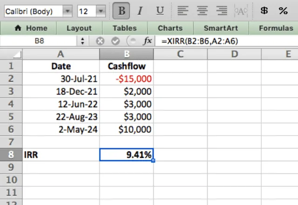
Task: Select the 9.41% result cell
Action: click(x=126, y=155)
